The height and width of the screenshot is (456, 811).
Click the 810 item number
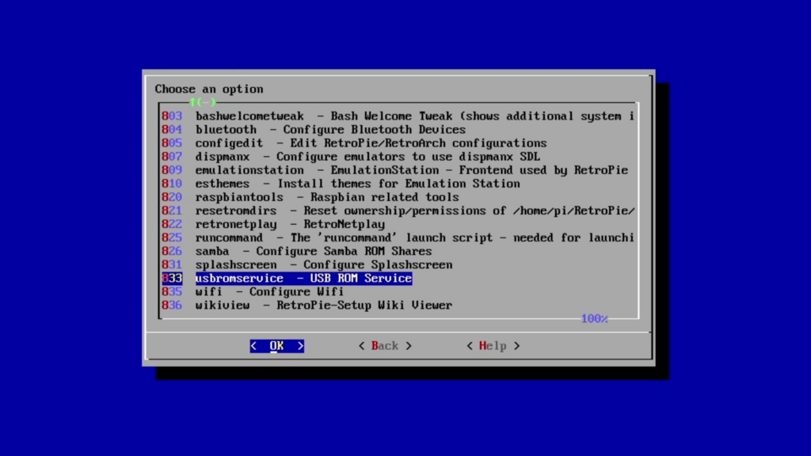click(x=172, y=184)
